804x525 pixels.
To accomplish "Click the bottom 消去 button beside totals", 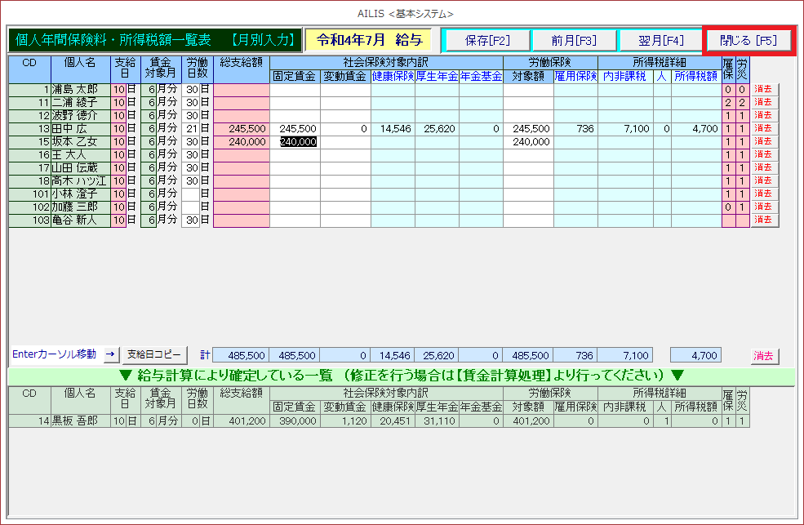I will click(x=764, y=356).
